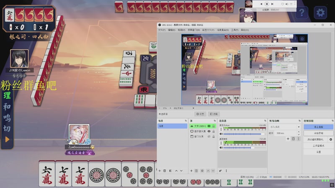Remove transition with trash icon
Viewport: 335px width, 188px height.
tap(294, 139)
